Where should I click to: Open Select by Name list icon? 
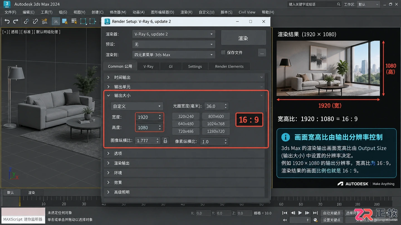point(74,21)
